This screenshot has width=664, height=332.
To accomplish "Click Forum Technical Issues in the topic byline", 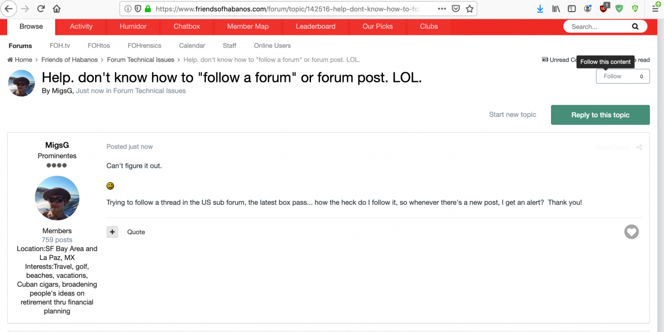I will (x=149, y=91).
